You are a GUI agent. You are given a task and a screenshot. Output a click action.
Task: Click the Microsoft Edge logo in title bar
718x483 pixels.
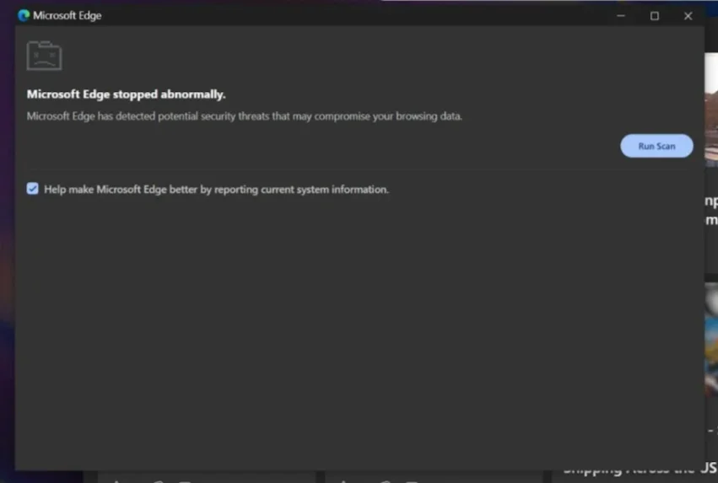pyautogui.click(x=24, y=15)
